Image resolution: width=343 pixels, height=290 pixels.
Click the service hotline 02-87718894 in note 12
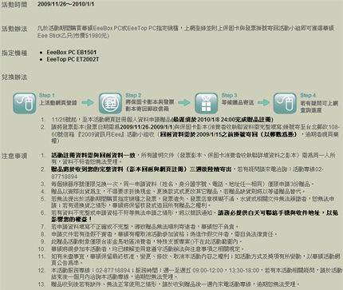pos(113,270)
